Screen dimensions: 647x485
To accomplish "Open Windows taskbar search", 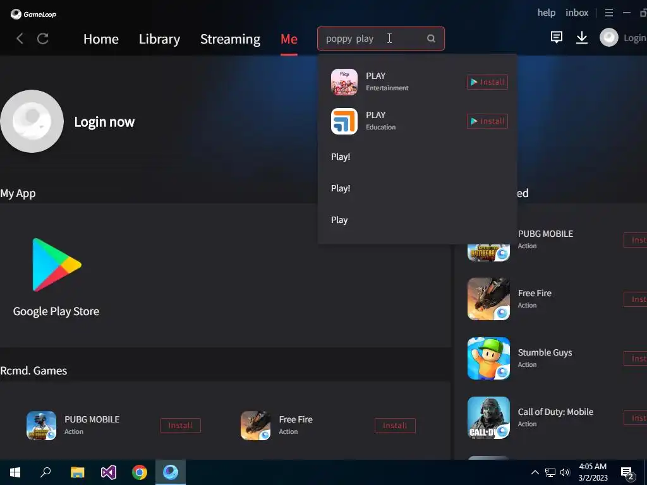I will [x=45, y=472].
